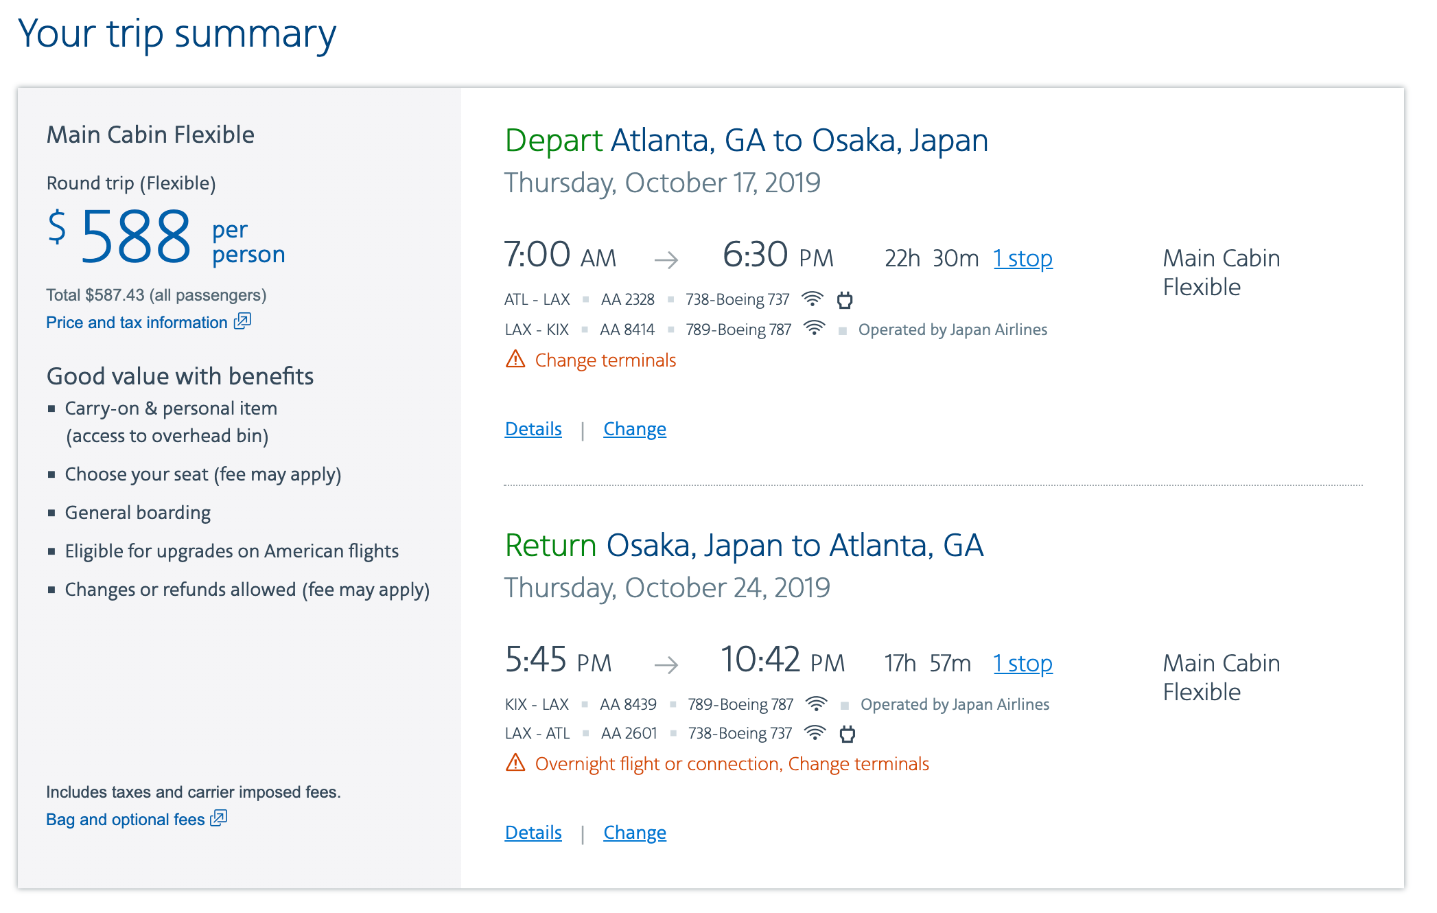Viewport: 1437px width, 913px height.
Task: Click external-link icon next to Price and tax information
Action: (x=242, y=321)
